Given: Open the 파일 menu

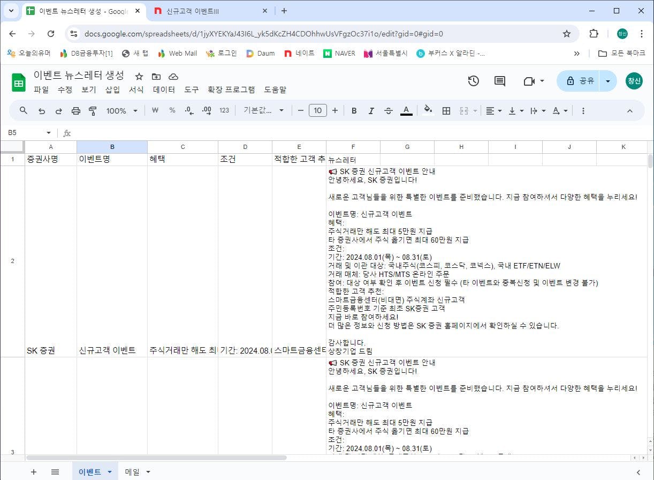Looking at the screenshot, I should tap(41, 90).
